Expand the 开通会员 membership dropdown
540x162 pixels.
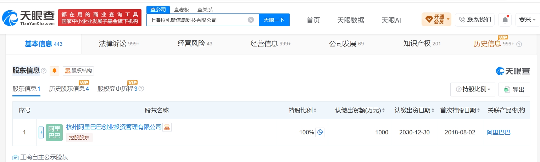pos(436,19)
